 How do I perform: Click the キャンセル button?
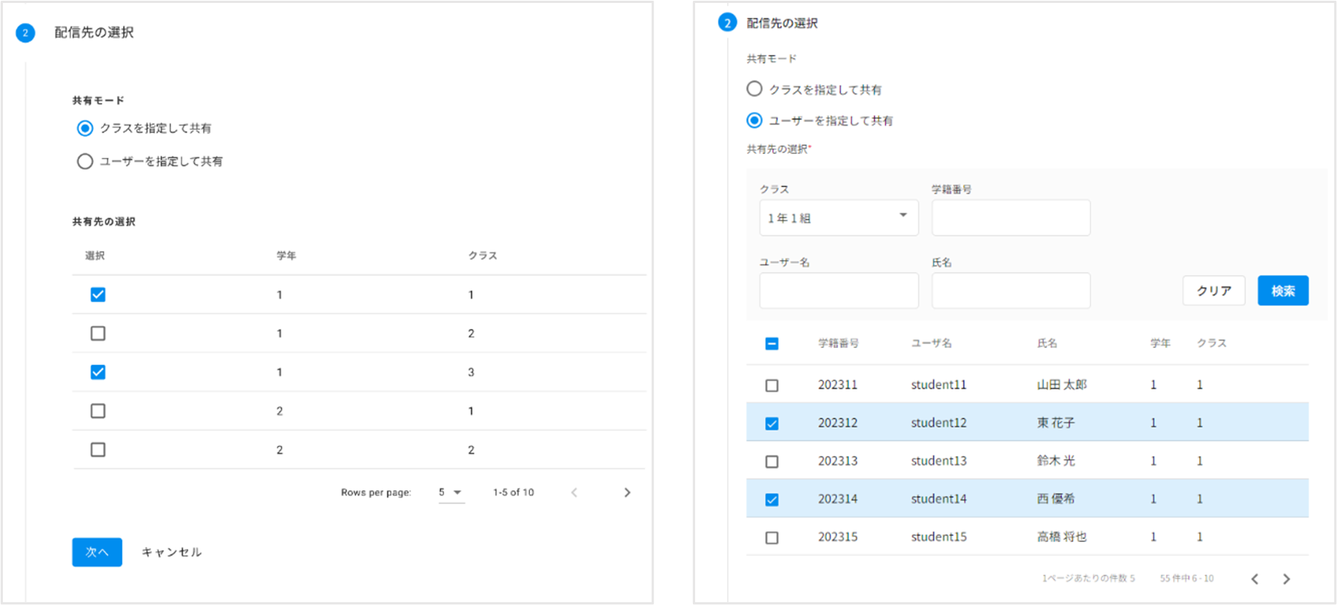pos(171,552)
